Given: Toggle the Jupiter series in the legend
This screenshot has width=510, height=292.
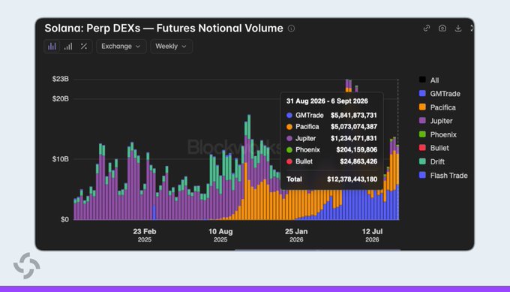Looking at the screenshot, I should 436,121.
